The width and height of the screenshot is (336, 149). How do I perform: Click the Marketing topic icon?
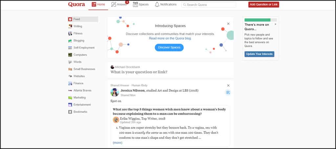pyautogui.click(x=70, y=98)
